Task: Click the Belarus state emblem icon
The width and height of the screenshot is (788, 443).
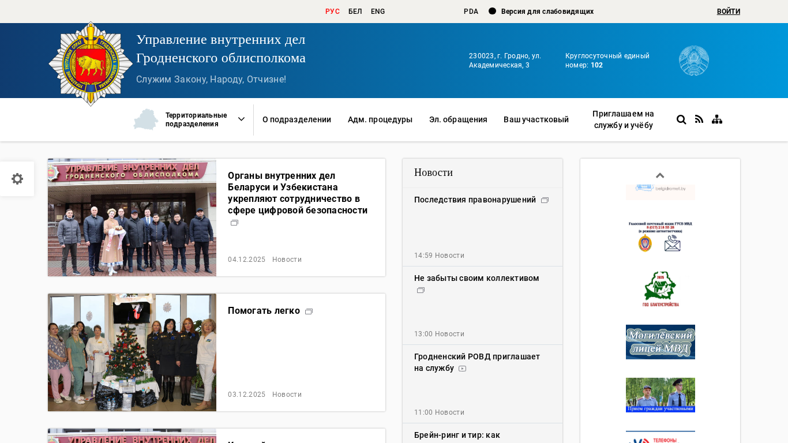Action: [694, 61]
